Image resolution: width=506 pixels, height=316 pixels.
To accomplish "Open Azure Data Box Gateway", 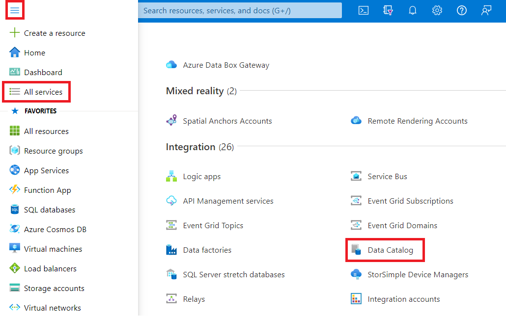I will tap(227, 64).
